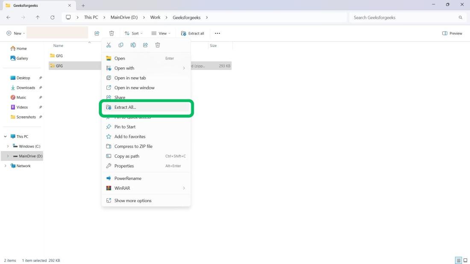Click Show more options
470x264 pixels.
[x=146, y=200]
